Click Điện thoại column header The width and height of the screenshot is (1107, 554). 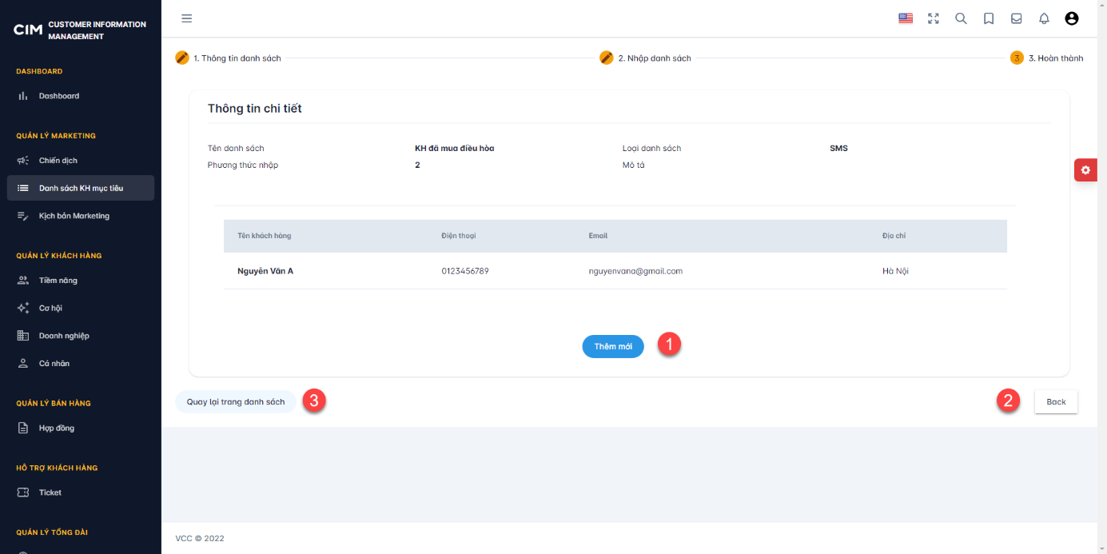[459, 236]
